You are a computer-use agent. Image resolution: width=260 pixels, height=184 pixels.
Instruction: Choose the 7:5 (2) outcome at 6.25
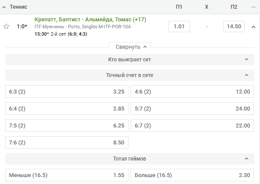coord(67,125)
